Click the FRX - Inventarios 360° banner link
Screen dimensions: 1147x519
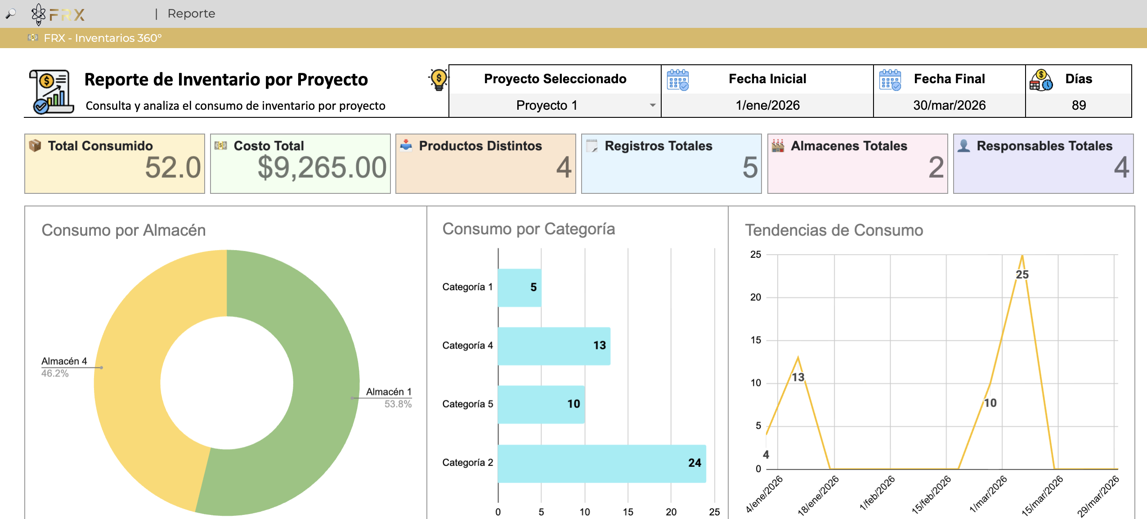click(x=103, y=38)
